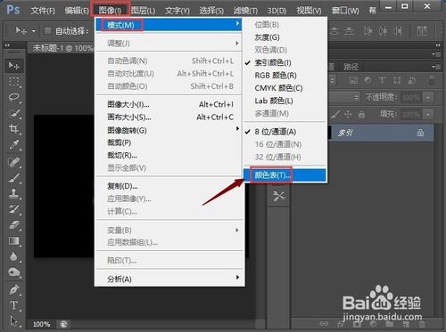This screenshot has height=332, width=446.
Task: Expand the 分析(A) submenu
Action: click(x=169, y=279)
